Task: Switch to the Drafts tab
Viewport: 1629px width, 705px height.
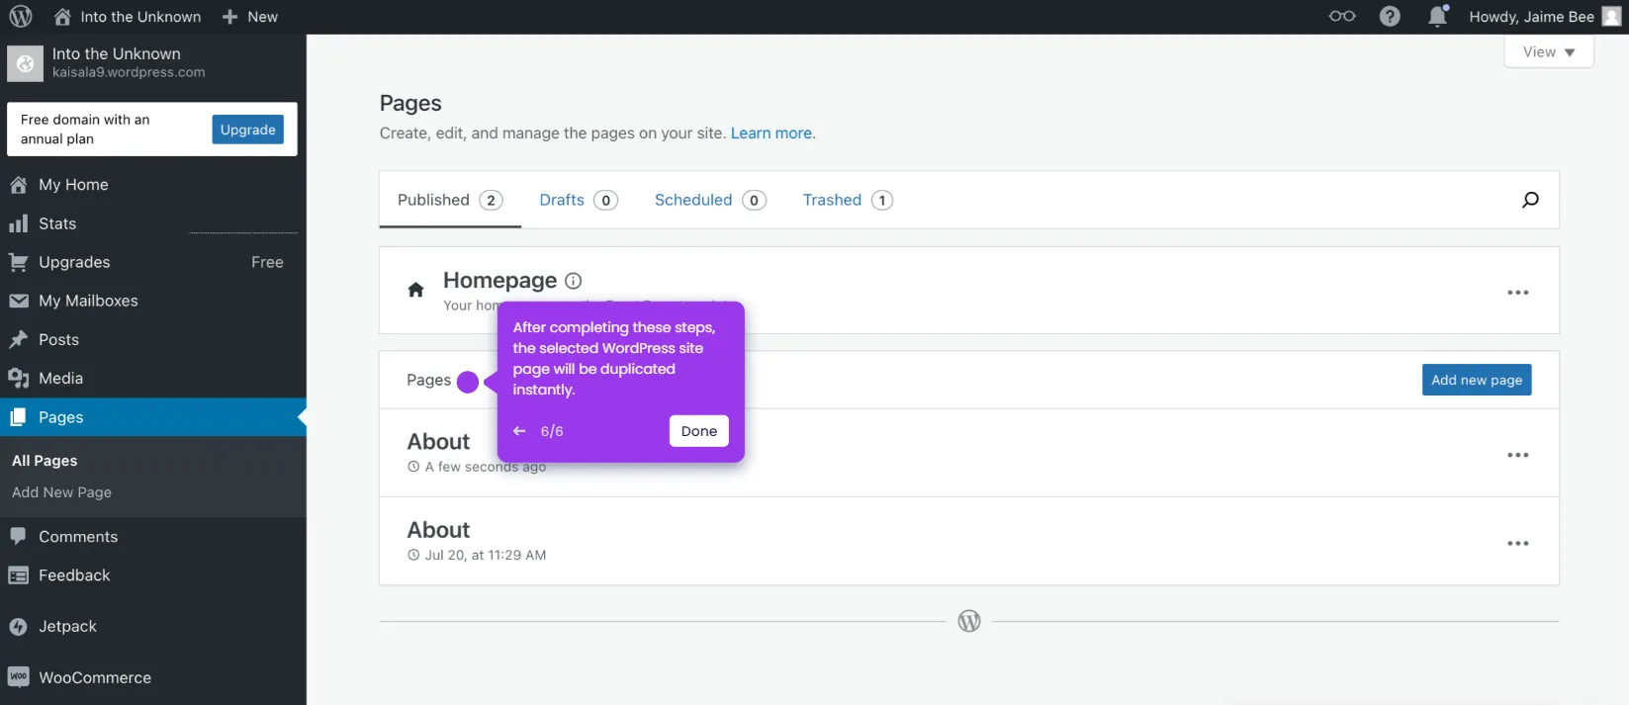Action: point(579,200)
